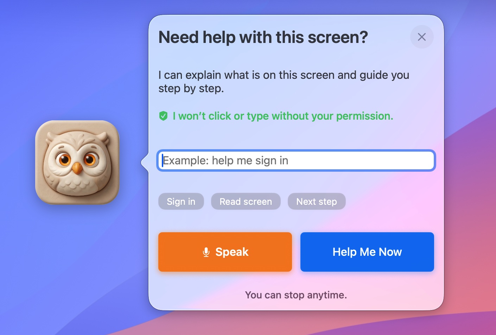Viewport: 496px width, 335px height.
Task: Click the word 'Speak' on the orange button
Action: (232, 252)
